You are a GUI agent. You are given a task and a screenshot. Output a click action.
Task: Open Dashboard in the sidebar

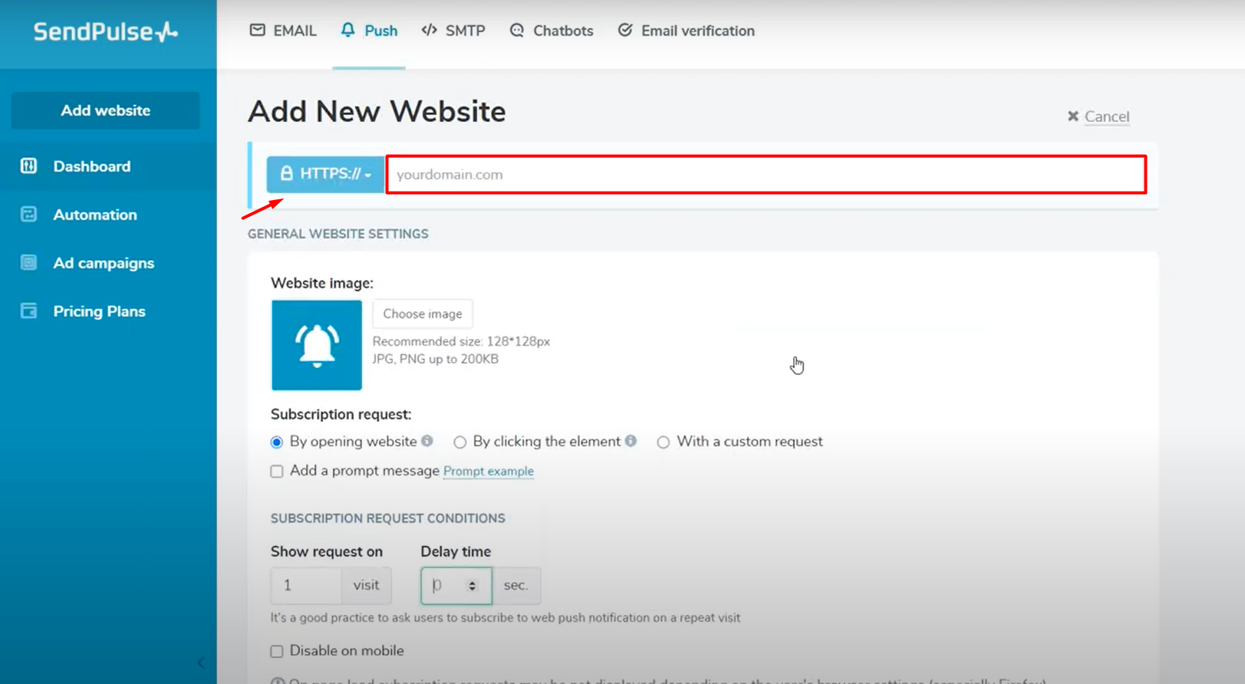(91, 166)
